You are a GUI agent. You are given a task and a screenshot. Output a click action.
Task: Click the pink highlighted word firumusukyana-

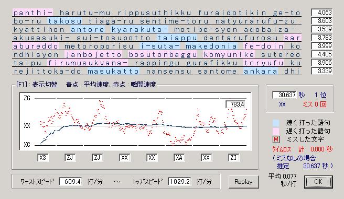coord(88,63)
